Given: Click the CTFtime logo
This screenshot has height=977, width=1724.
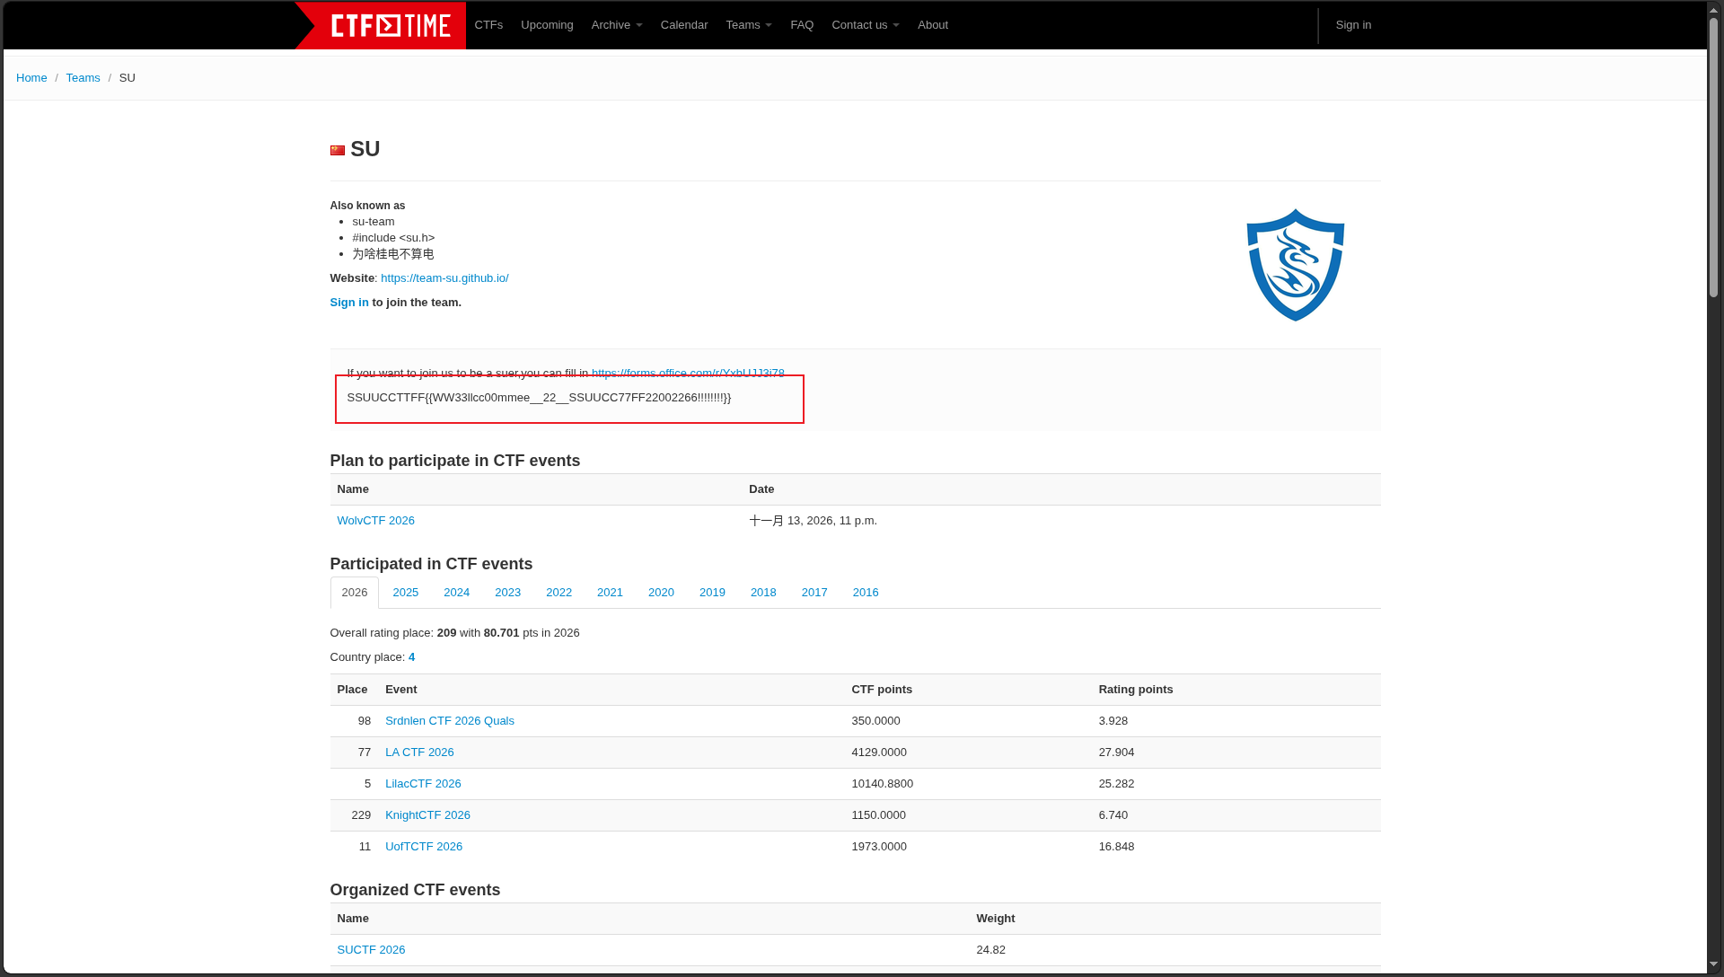Looking at the screenshot, I should coord(390,25).
